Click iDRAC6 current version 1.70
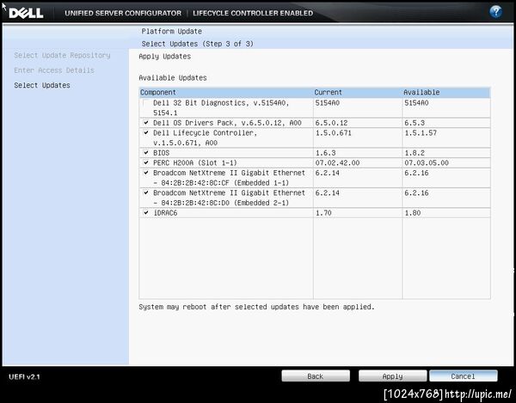Screen dimensions: 516x403 coord(323,213)
